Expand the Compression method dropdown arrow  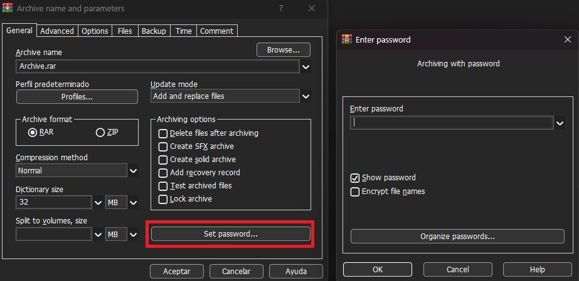[134, 171]
